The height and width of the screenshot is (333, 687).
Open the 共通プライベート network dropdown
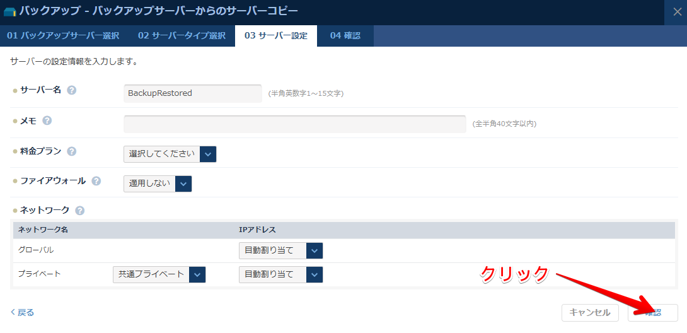159,274
